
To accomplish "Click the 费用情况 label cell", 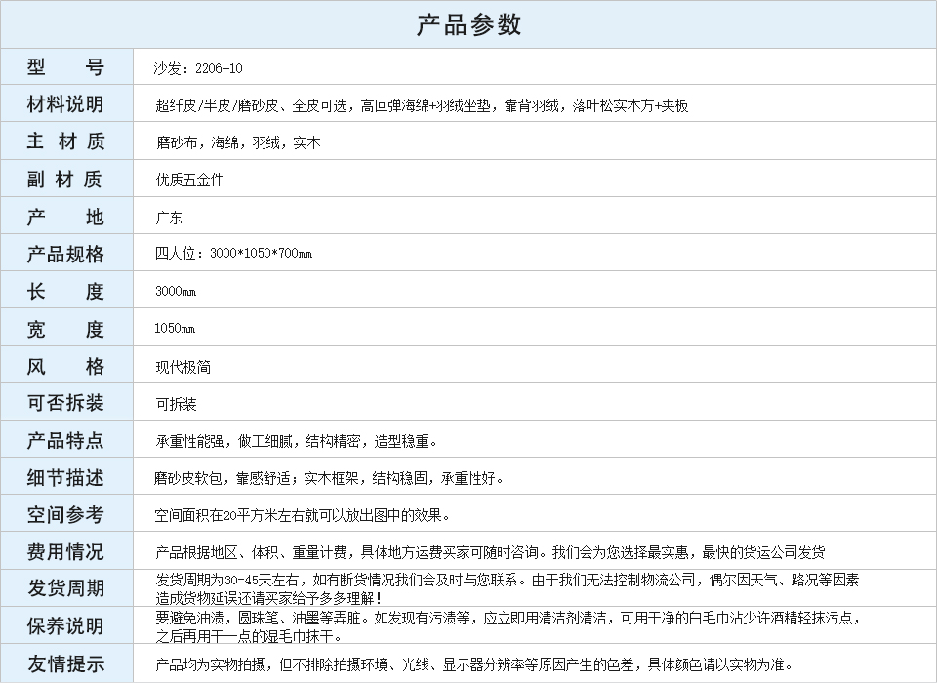I will (66, 550).
